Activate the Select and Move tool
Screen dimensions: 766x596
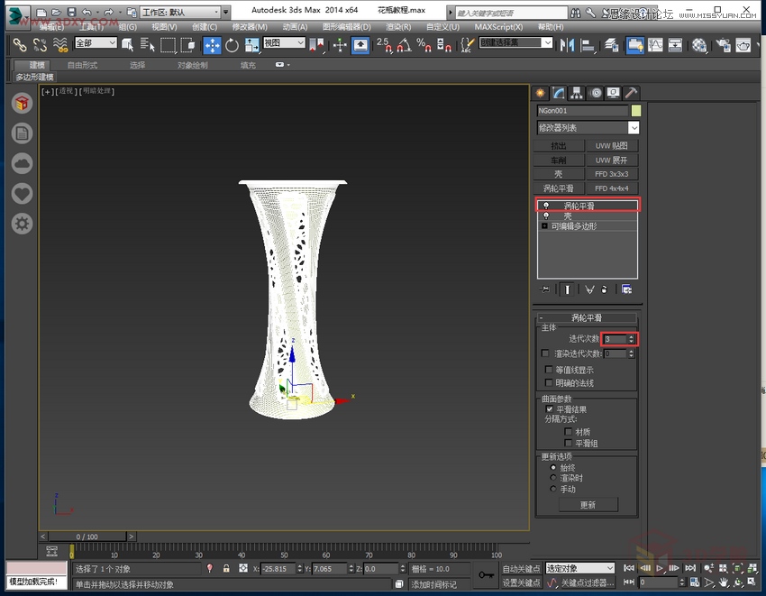(x=214, y=44)
